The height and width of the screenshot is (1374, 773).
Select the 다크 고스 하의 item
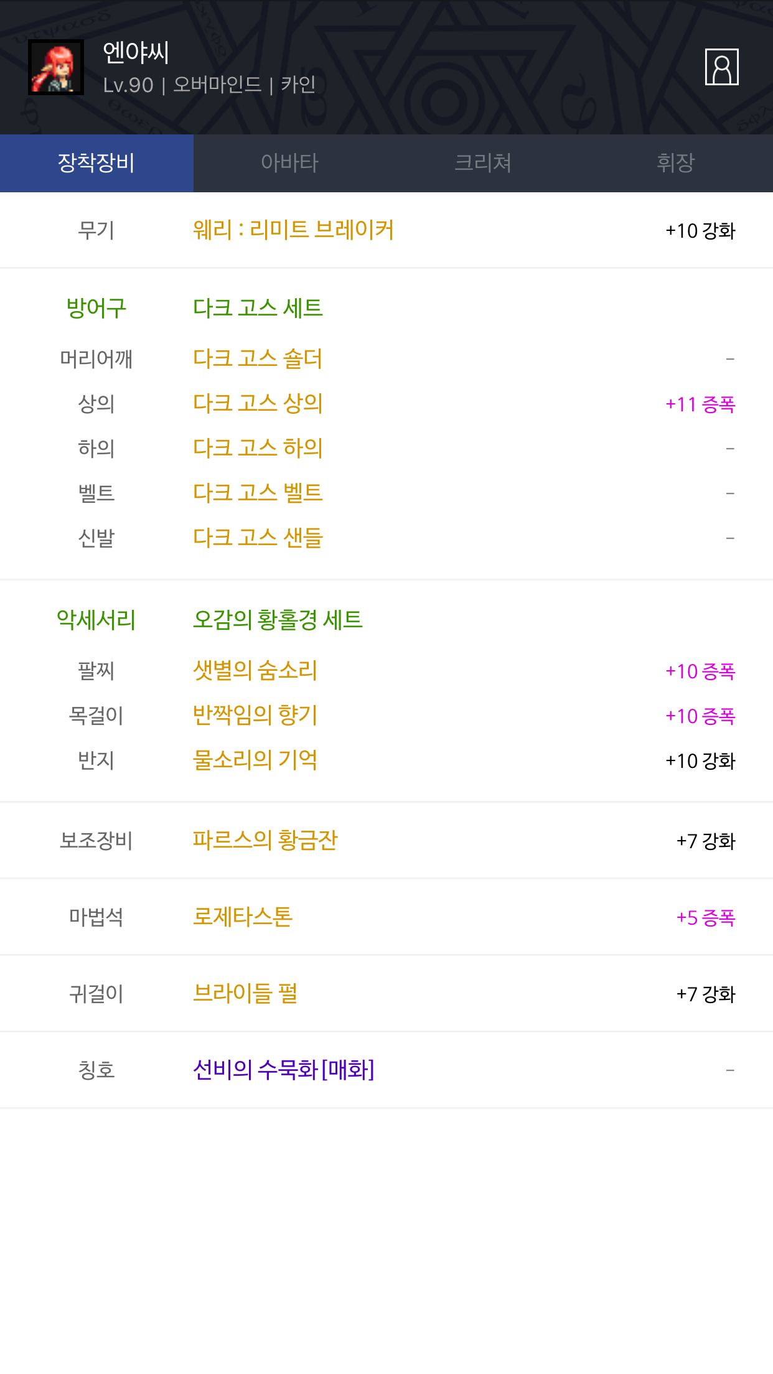coord(258,449)
